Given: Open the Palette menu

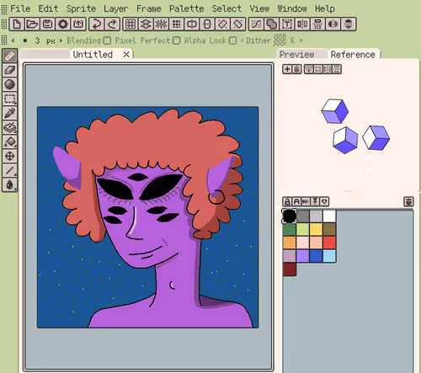Looking at the screenshot, I should click(x=186, y=8).
